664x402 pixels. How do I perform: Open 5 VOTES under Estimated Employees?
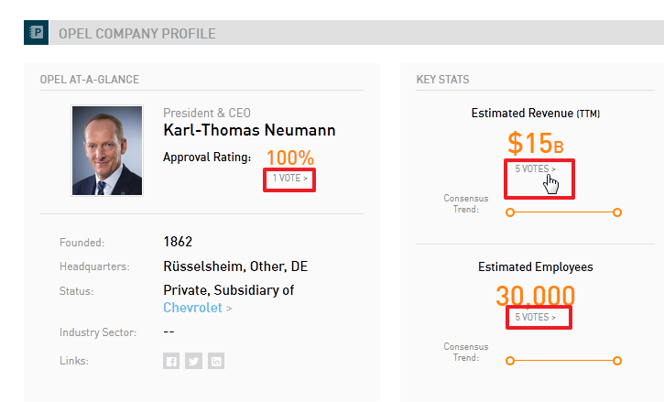click(x=535, y=317)
